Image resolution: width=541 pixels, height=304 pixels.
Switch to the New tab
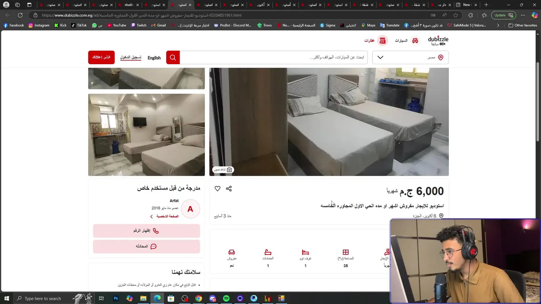467,5
